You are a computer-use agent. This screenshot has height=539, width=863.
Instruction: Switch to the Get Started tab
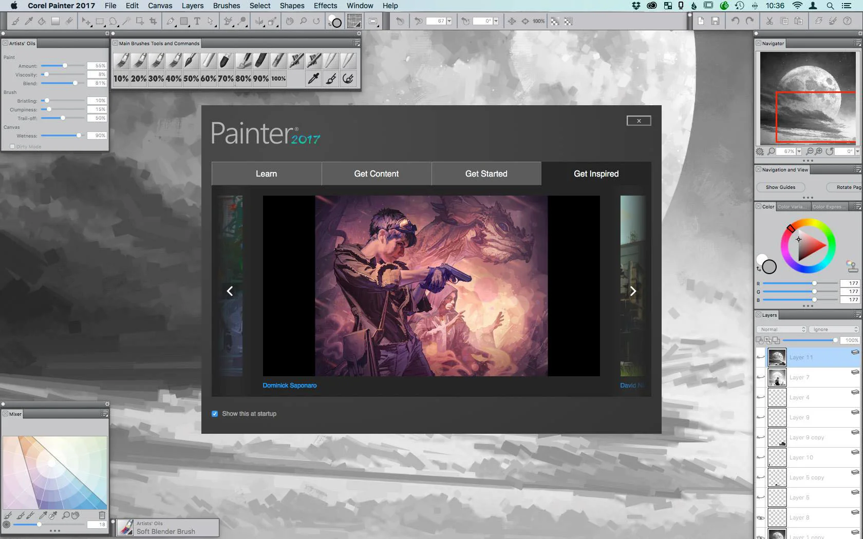(486, 174)
